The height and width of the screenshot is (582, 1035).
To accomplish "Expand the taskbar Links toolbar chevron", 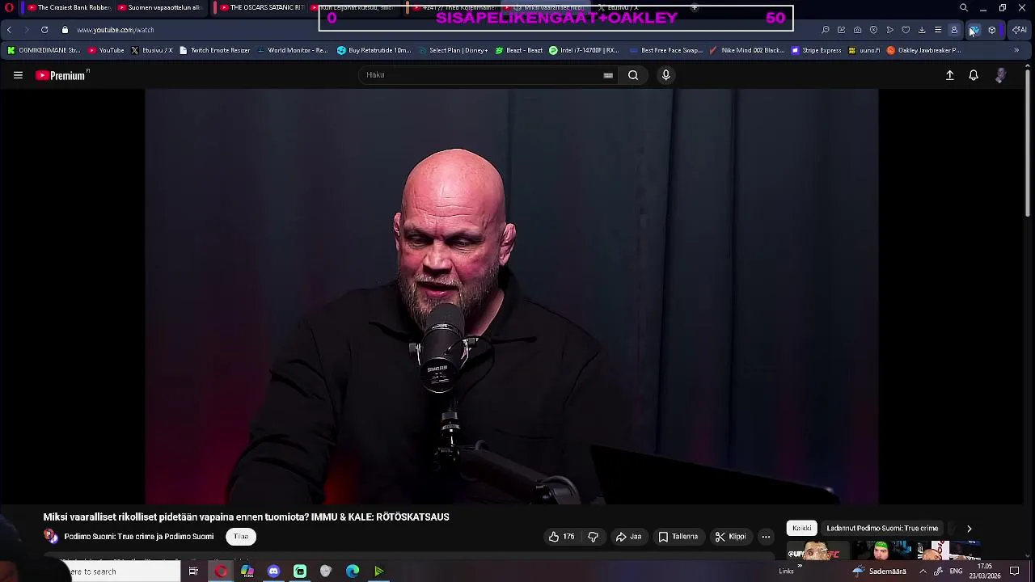I will (800, 567).
